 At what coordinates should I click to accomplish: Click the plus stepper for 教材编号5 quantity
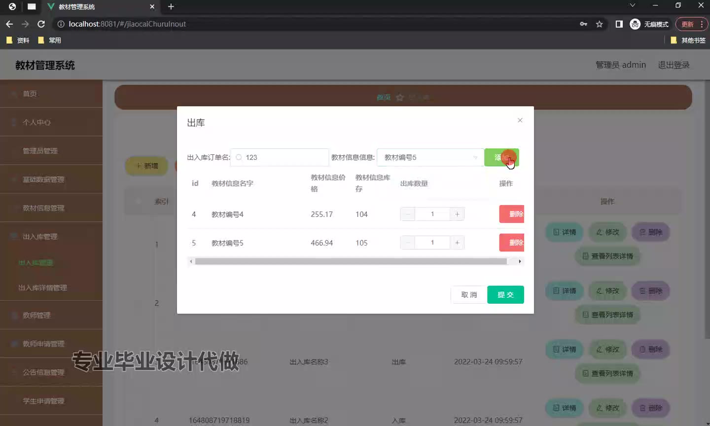coord(457,243)
